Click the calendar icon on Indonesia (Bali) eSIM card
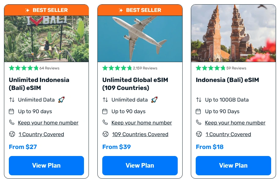Viewport: 280px width, 182px height. 198,111
